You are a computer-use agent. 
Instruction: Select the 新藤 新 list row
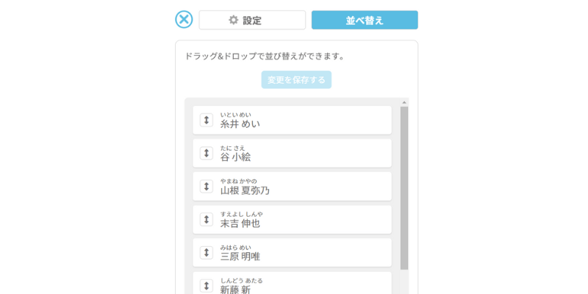pos(309,284)
